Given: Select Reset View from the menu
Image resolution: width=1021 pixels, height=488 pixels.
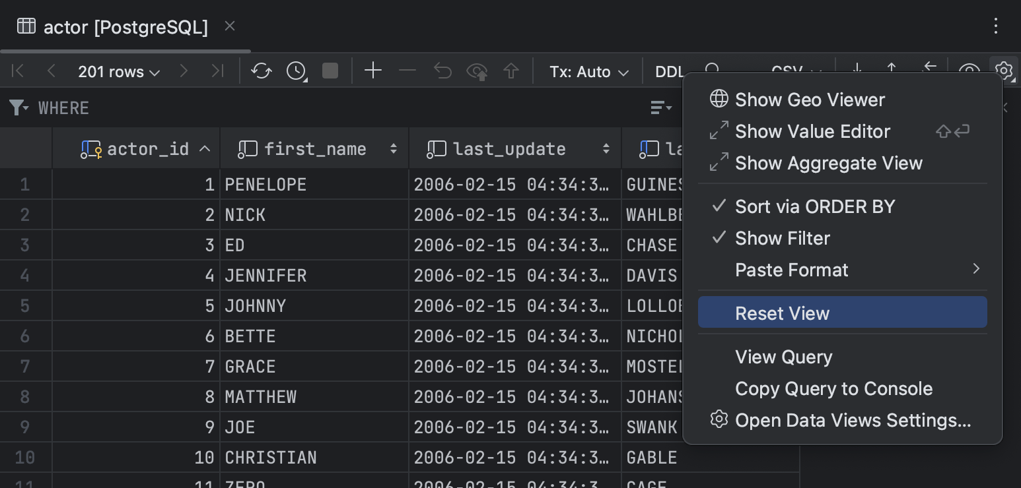Looking at the screenshot, I should click(x=782, y=312).
